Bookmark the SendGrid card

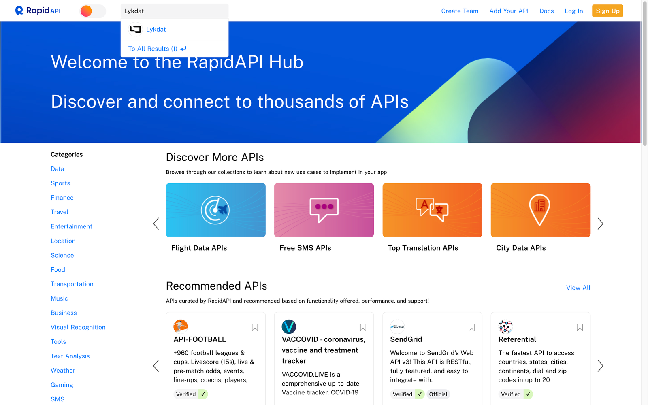[x=471, y=327]
